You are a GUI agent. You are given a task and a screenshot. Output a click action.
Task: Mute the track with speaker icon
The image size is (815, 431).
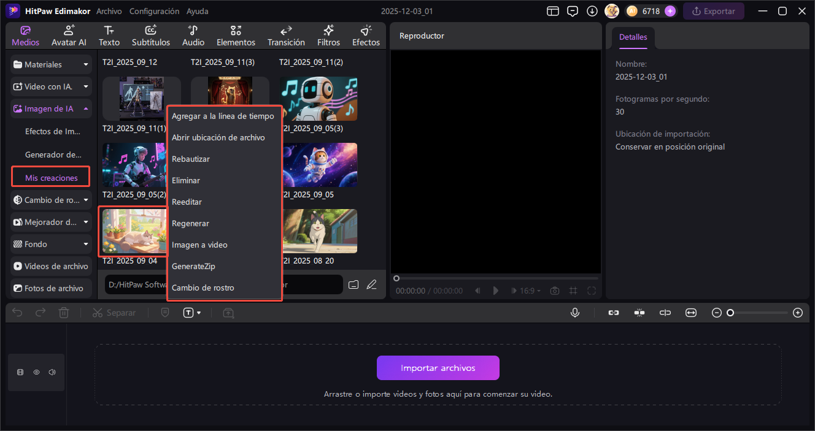[52, 372]
